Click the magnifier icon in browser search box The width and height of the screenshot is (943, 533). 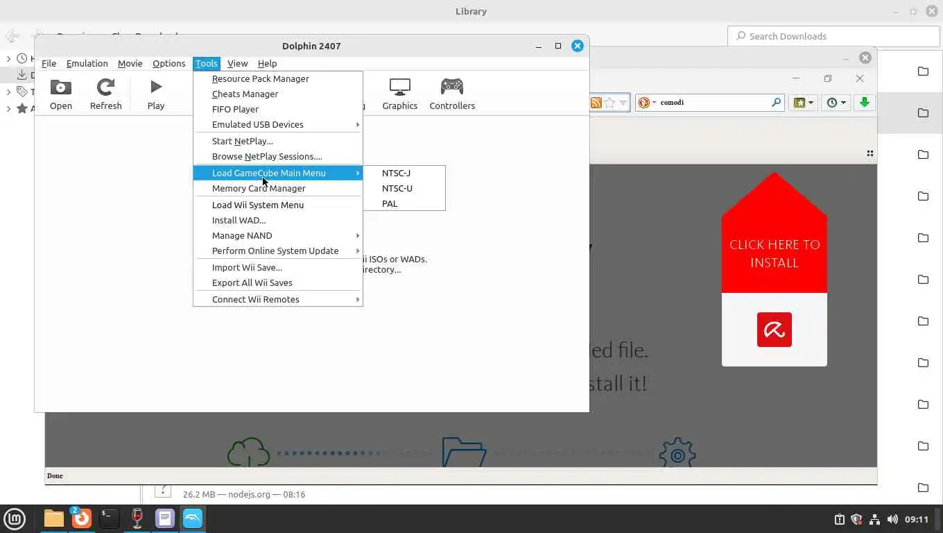pos(776,103)
